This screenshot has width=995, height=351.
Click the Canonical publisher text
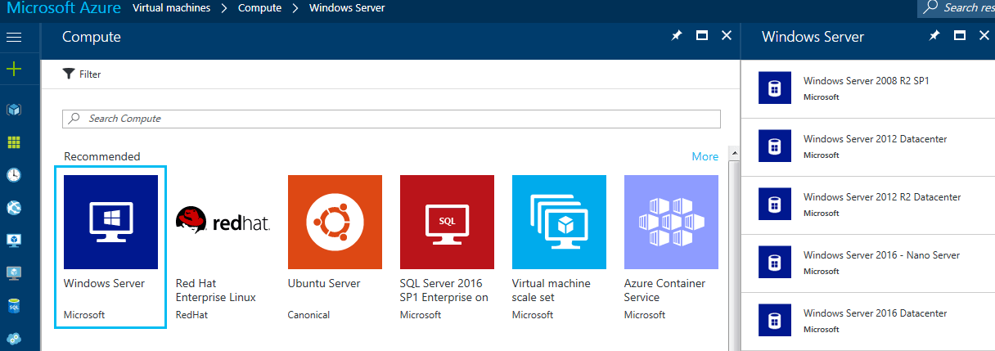[308, 315]
